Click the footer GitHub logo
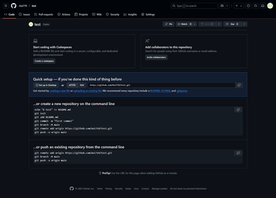Viewport: 276px width, 198px height. pyautogui.click(x=72, y=189)
